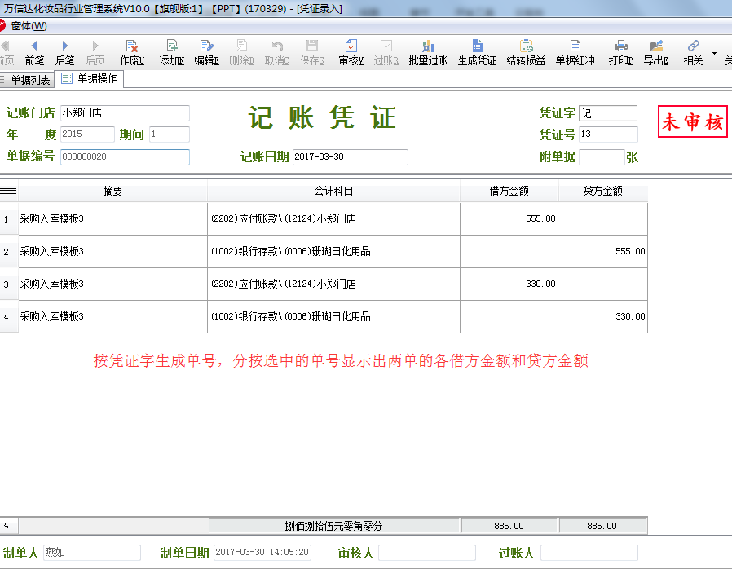Click the debit amount 555.00
The image size is (732, 569).
pyautogui.click(x=509, y=219)
